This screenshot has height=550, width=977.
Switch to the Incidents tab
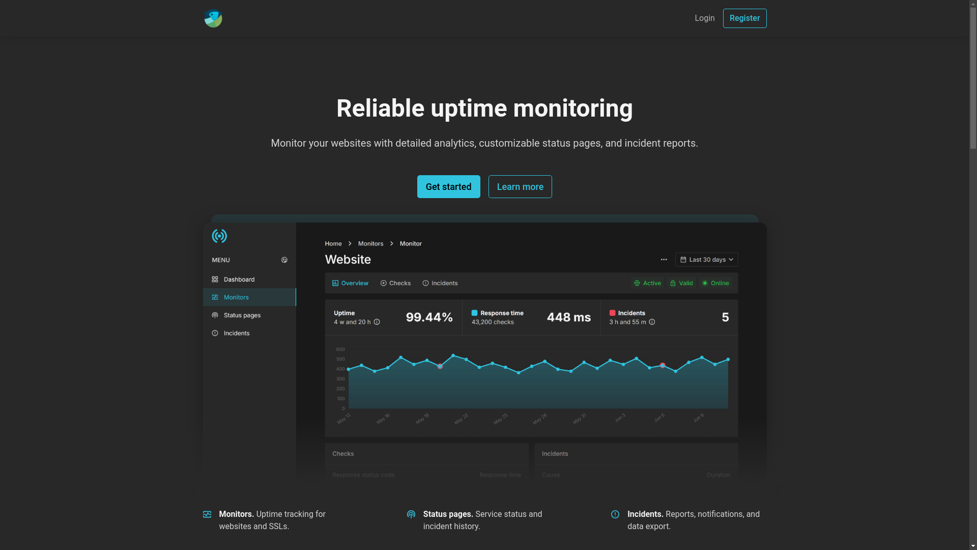point(440,283)
